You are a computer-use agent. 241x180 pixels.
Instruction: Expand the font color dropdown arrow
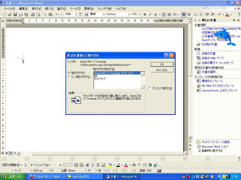click(x=231, y=14)
